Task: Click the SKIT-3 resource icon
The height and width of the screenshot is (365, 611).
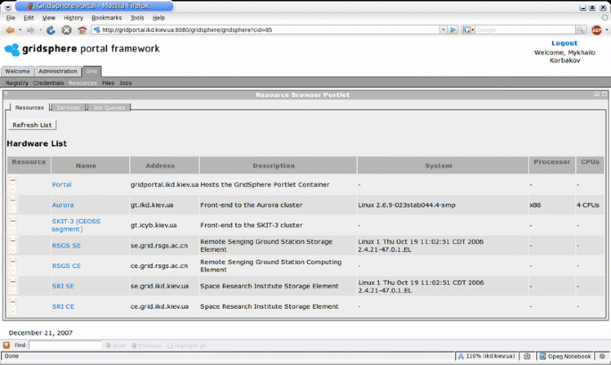Action: 12,225
